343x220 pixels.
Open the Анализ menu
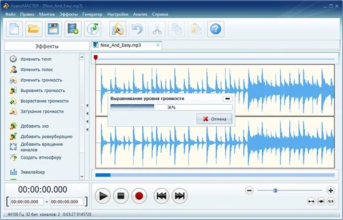[140, 14]
